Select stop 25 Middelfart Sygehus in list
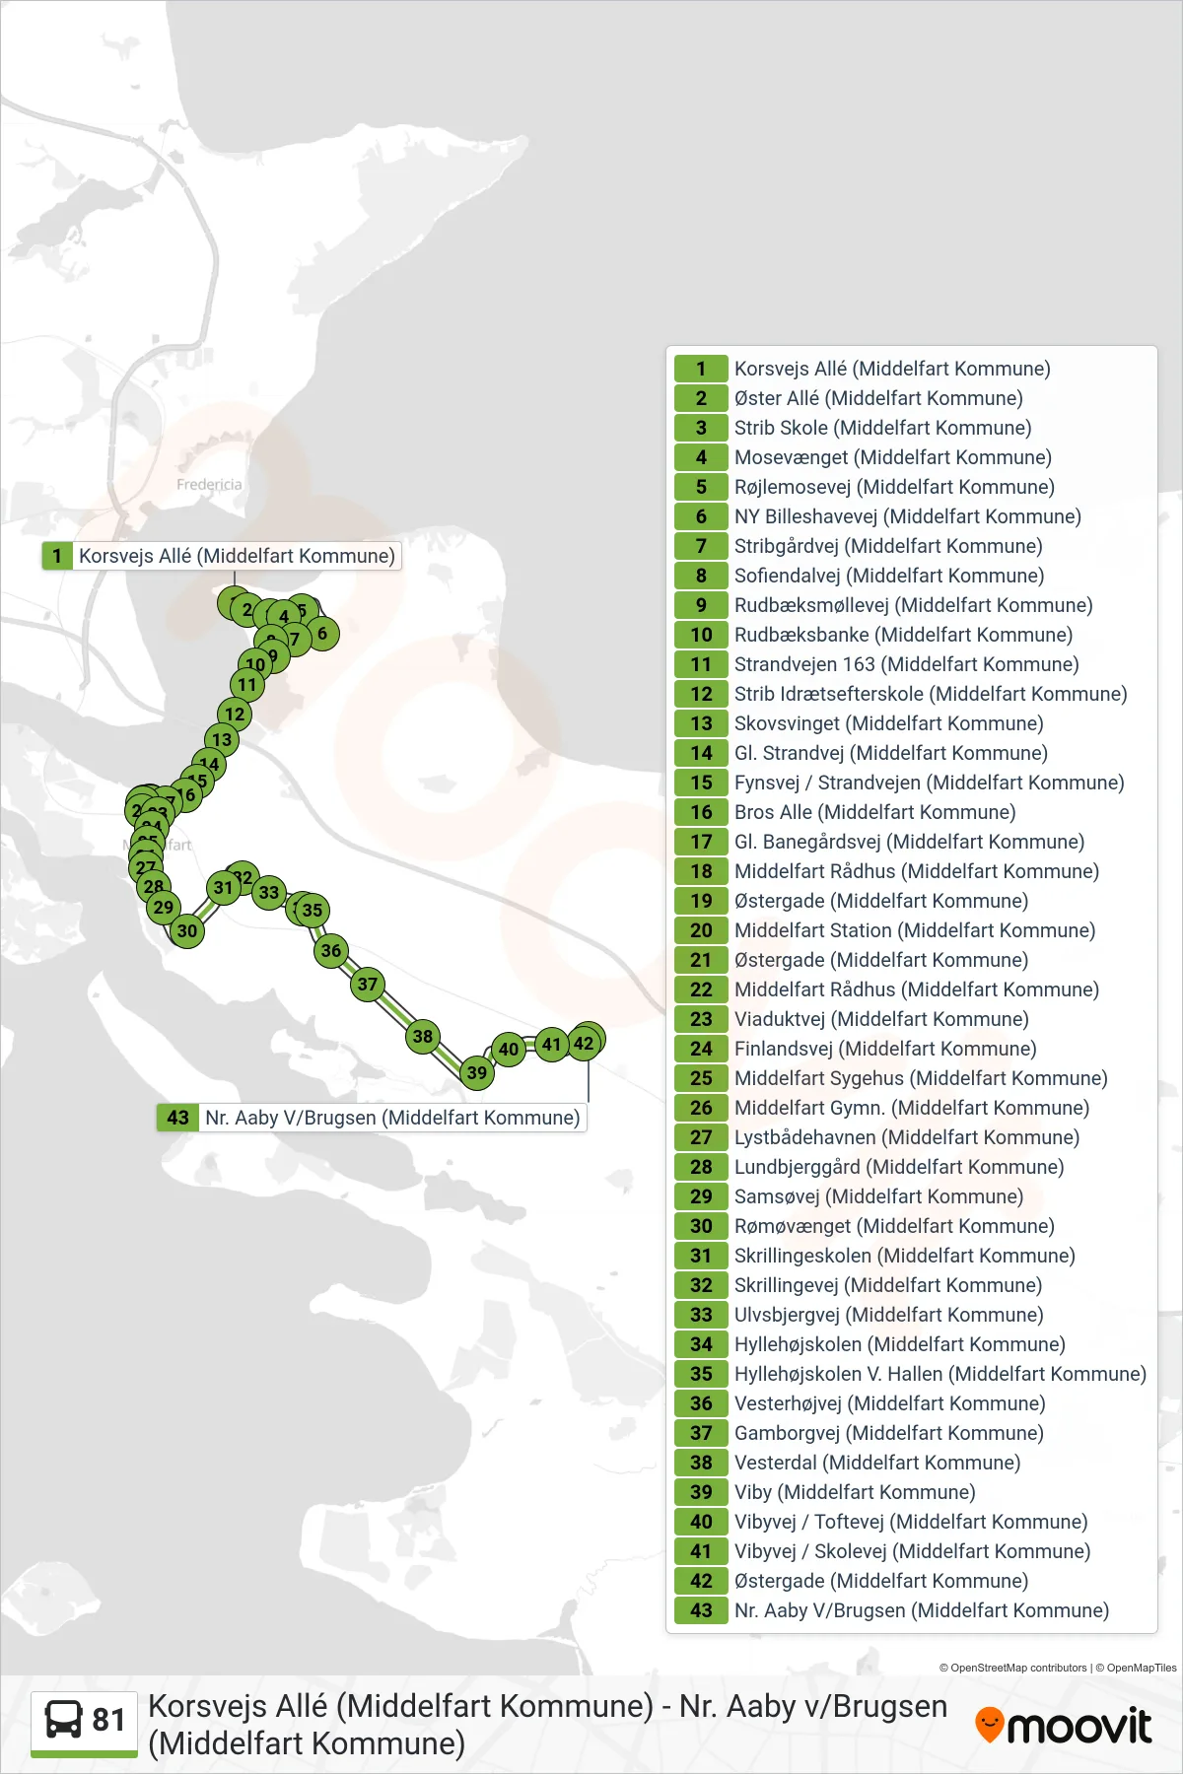This screenshot has width=1183, height=1774. [x=911, y=1078]
